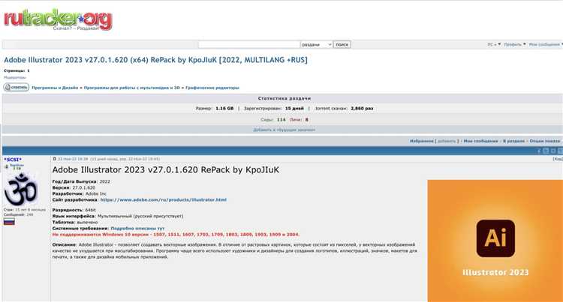563x302 pixels.
Task: Select the red unsupported Windows 10 versions warning
Action: (x=176, y=235)
